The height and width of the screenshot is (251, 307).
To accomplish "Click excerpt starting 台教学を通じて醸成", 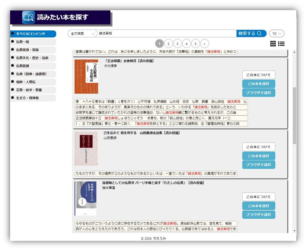I will [161, 113].
